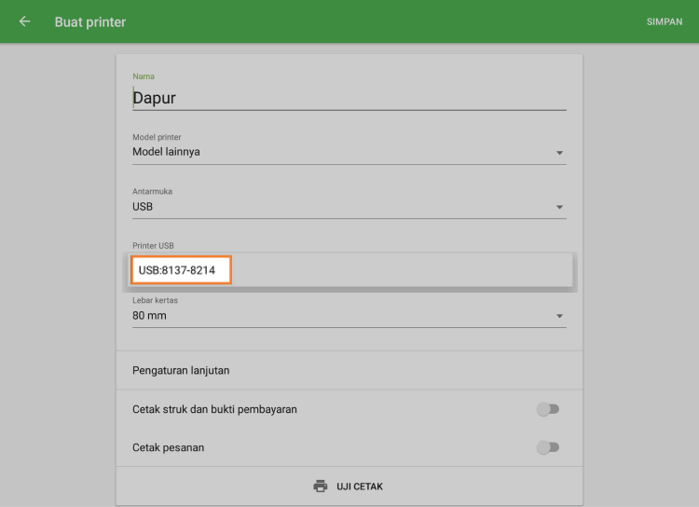Click the Pengaturan lanjutan heading
The height and width of the screenshot is (507, 699).
181,371
